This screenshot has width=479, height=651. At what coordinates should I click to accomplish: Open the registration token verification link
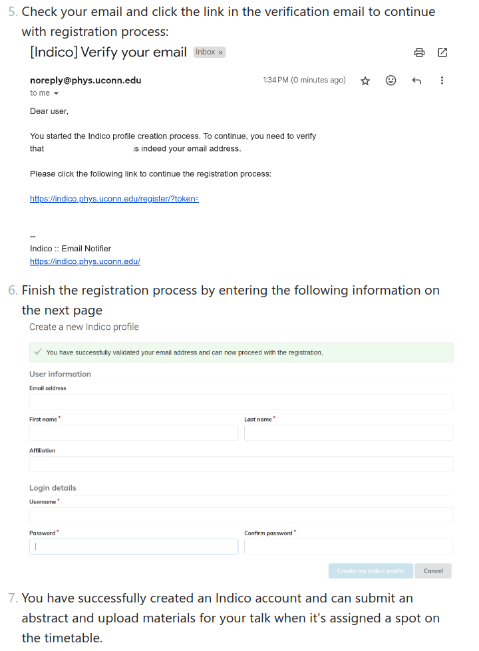click(x=114, y=198)
